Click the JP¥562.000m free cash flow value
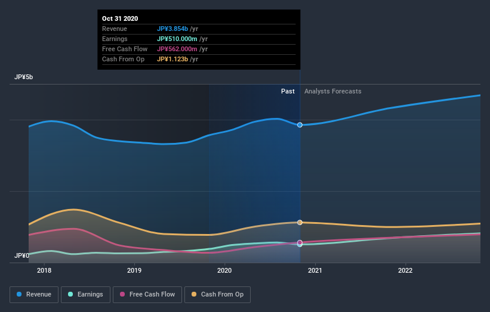Screen dimensions: 490x312 pos(177,49)
